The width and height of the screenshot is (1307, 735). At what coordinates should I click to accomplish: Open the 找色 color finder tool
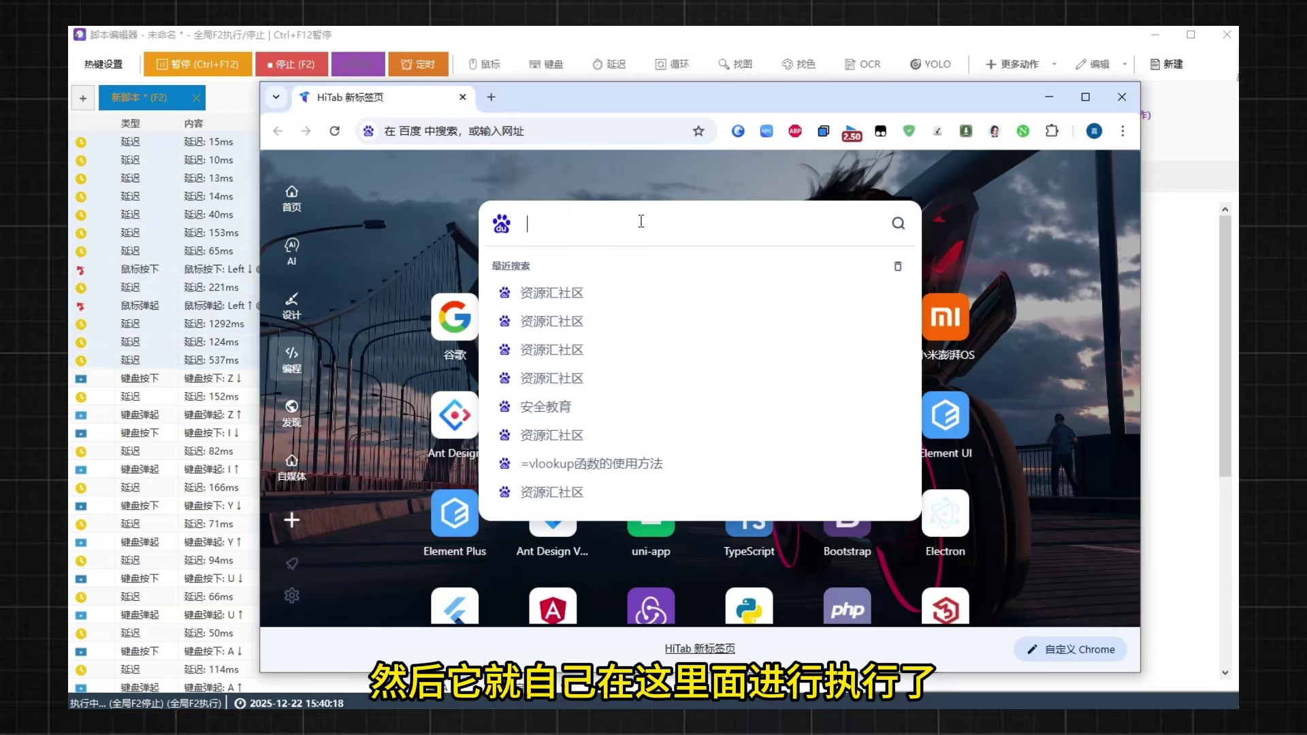[798, 64]
